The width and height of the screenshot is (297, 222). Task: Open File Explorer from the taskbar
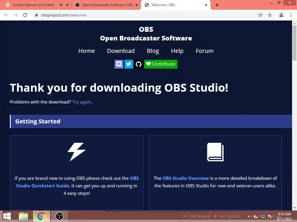click(23, 216)
